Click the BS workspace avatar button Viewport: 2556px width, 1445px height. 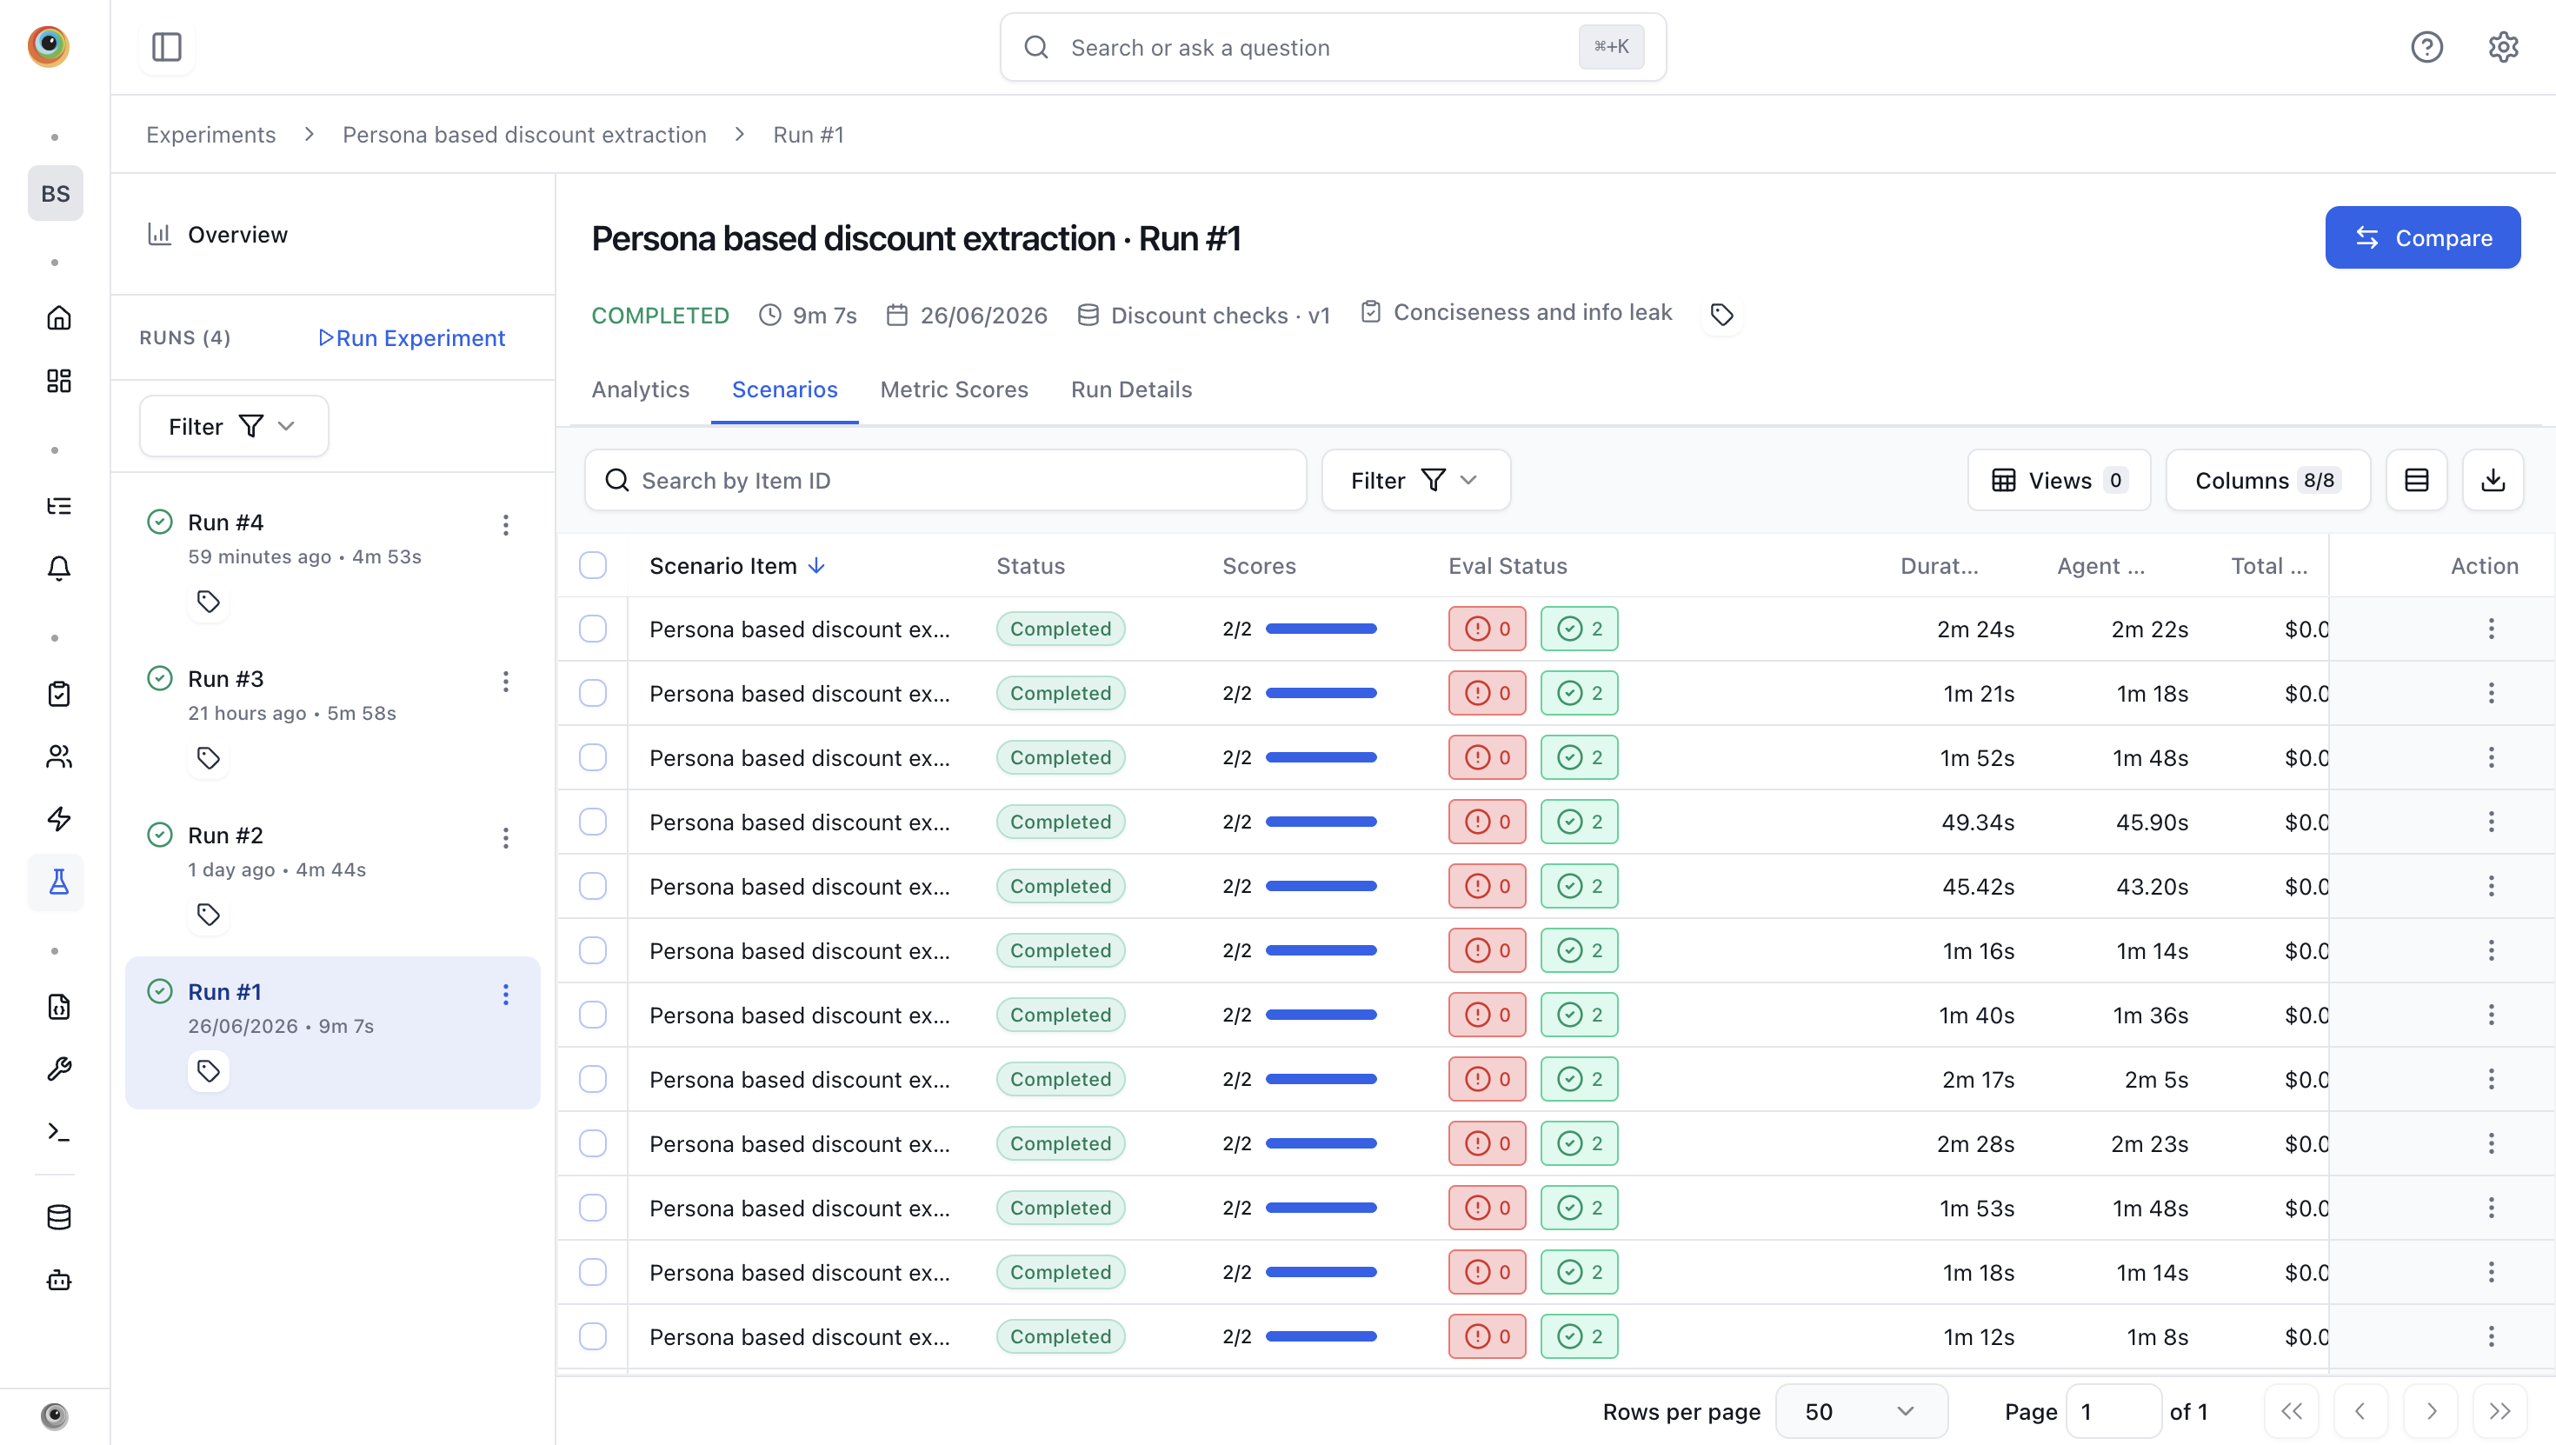pos(56,192)
